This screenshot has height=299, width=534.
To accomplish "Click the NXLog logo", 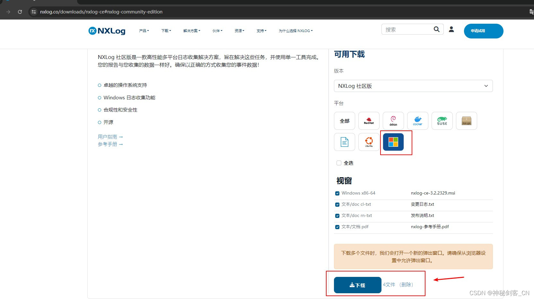I will click(x=107, y=31).
